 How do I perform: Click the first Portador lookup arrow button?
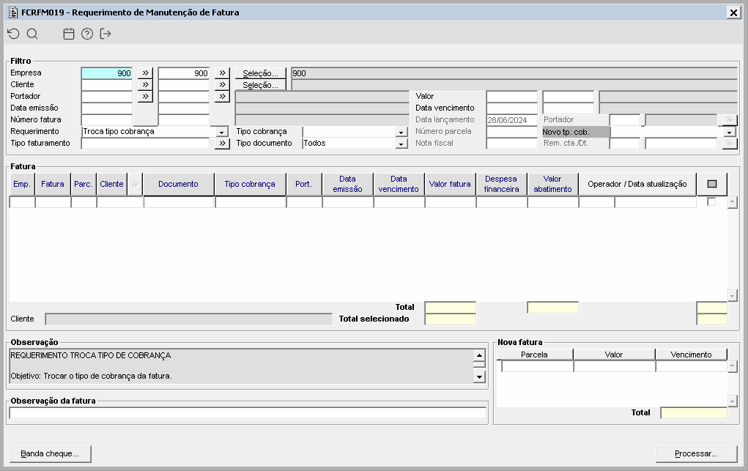145,97
